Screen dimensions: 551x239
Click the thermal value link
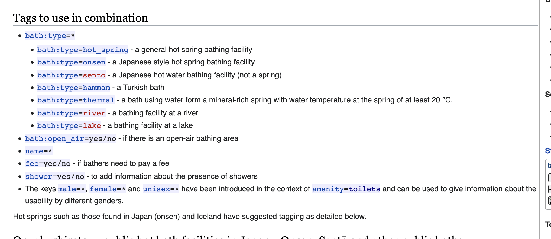(x=99, y=100)
